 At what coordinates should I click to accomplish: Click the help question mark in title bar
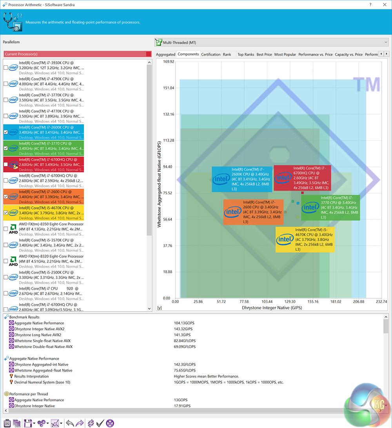pos(370,5)
